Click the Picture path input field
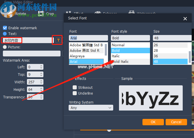Screen dimensions: 194x138 [x=32, y=54]
